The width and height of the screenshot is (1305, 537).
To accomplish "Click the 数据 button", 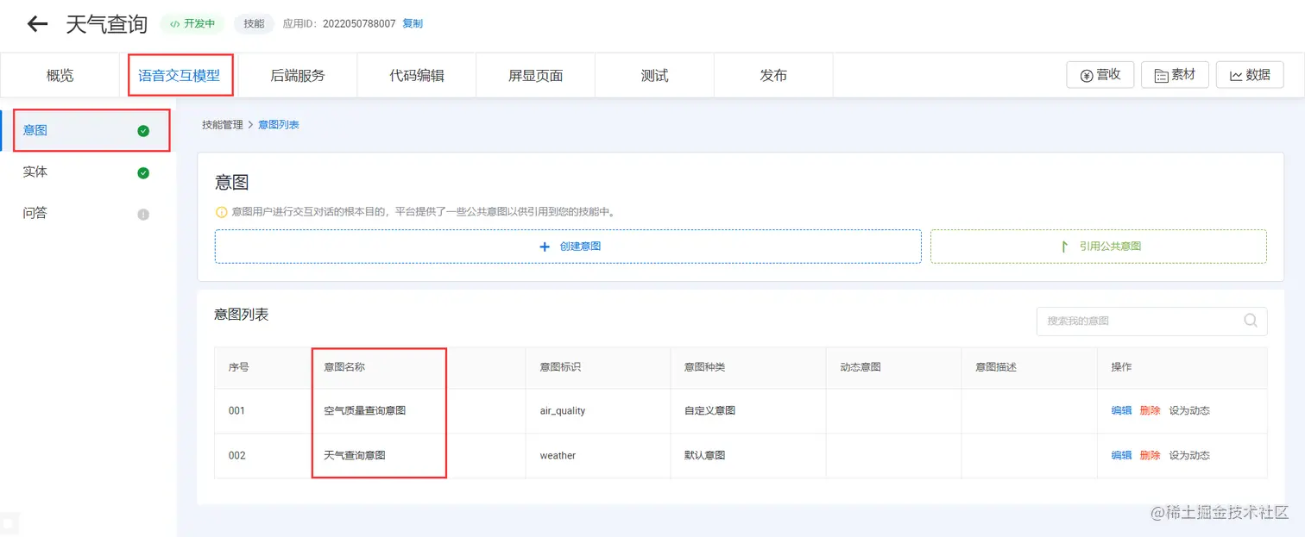I will pyautogui.click(x=1250, y=75).
